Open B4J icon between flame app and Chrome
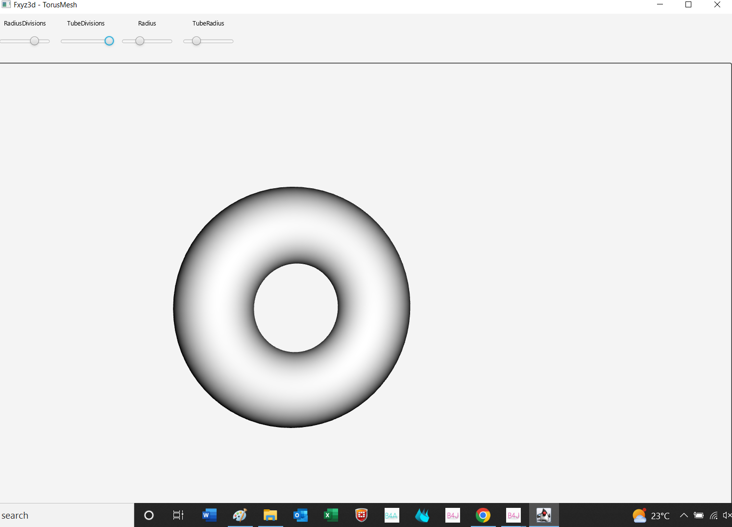Screen dimensions: 732x527 point(453,515)
